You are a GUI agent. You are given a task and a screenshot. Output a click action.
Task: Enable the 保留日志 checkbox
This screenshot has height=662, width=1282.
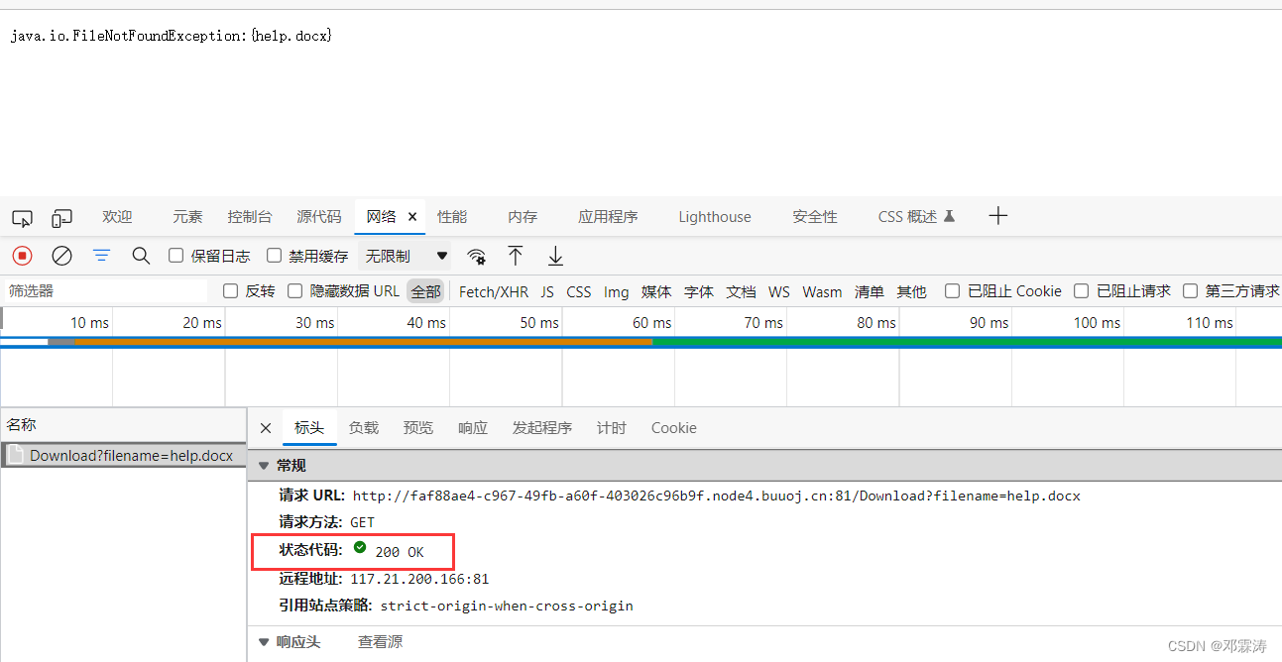175,255
